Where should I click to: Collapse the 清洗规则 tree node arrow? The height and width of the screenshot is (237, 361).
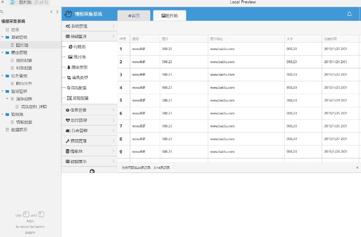tap(7, 99)
